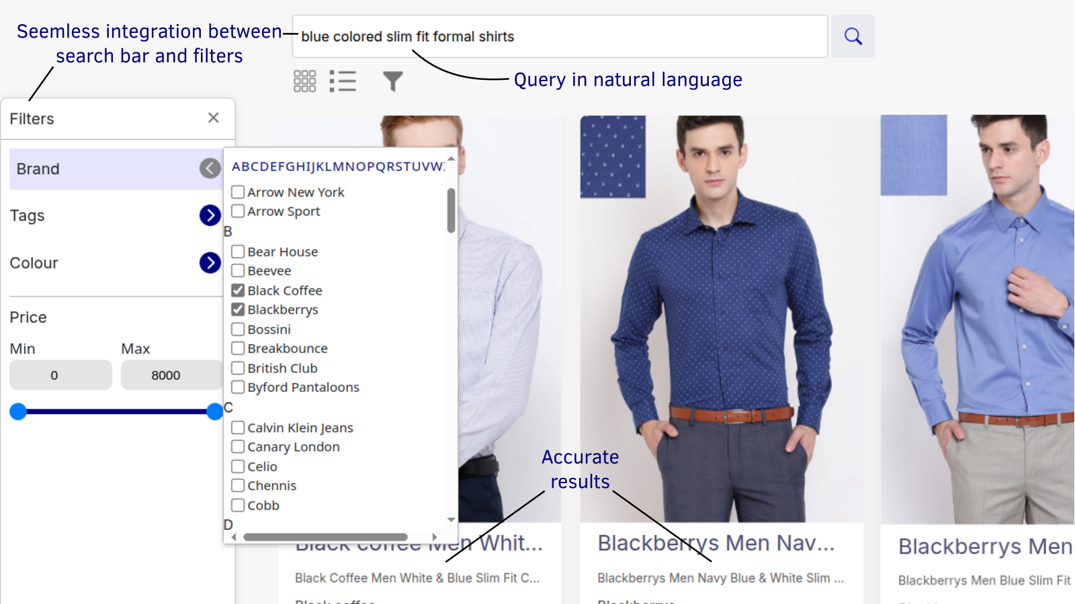1075x604 pixels.
Task: Check the Cobb brand
Action: (x=238, y=505)
